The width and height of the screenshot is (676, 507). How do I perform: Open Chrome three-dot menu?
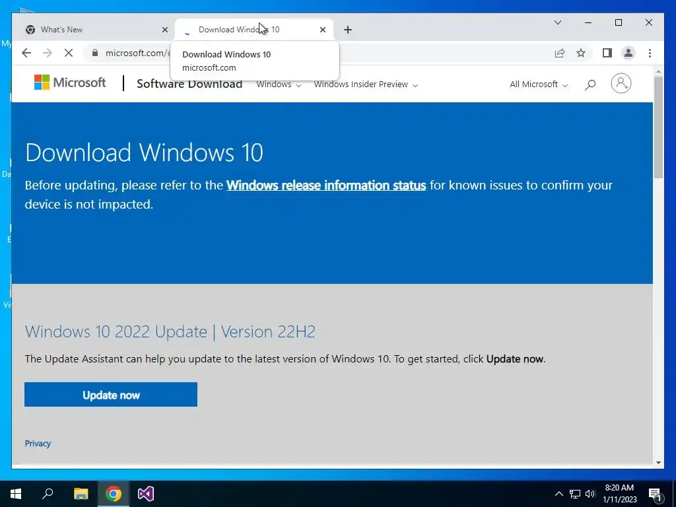coord(650,53)
